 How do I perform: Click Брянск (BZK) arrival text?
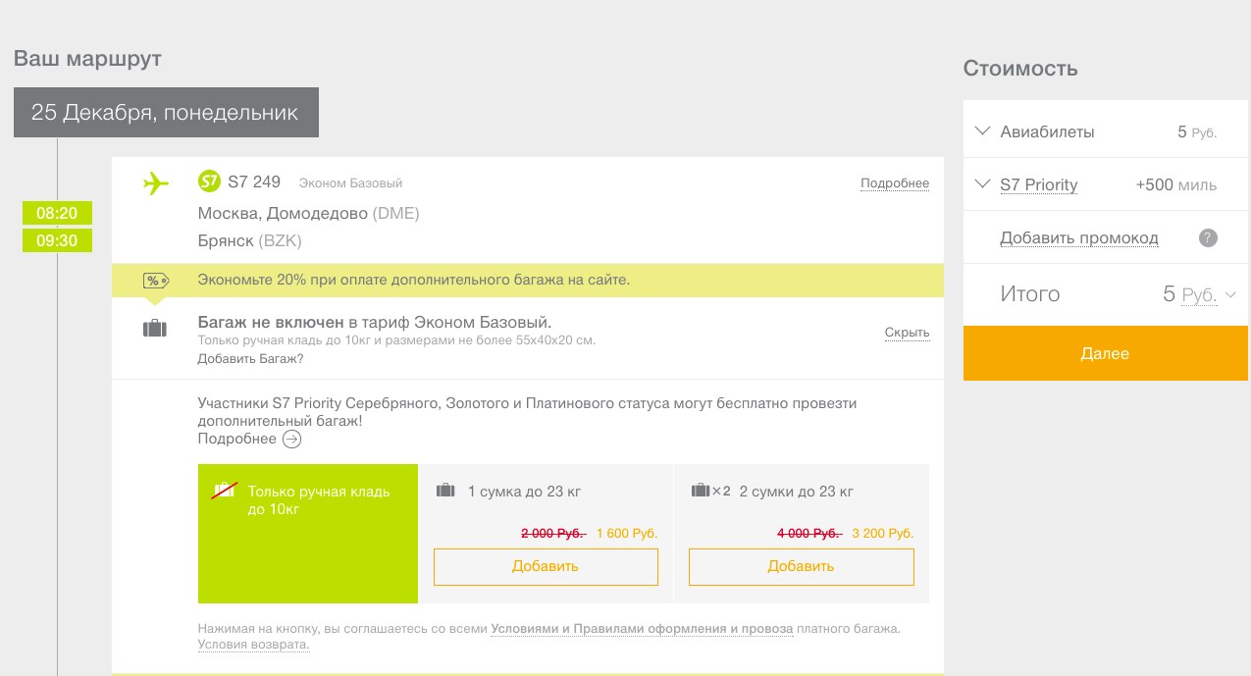tap(250, 241)
